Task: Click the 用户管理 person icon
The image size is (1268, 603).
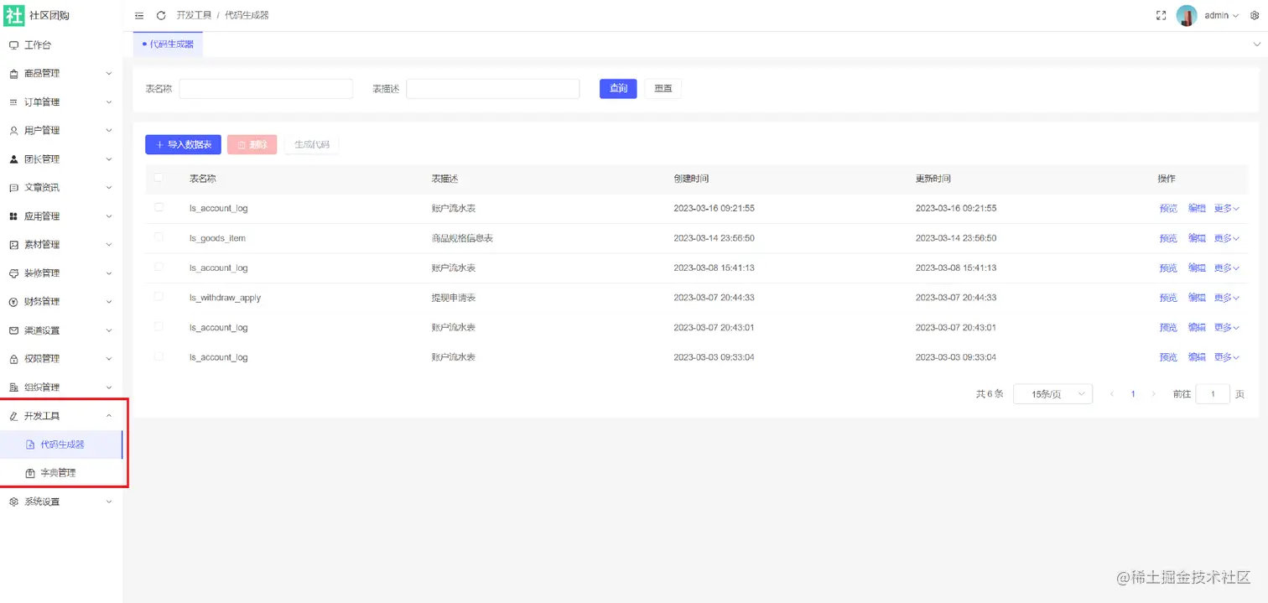Action: coord(13,131)
